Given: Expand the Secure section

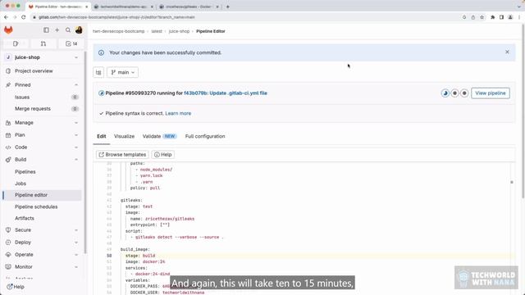Looking at the screenshot, I should [x=43, y=230].
